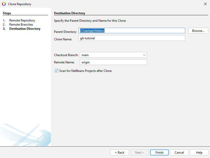Close the Clone Repository dialog window
This screenshot has width=210, height=158.
[205, 4]
